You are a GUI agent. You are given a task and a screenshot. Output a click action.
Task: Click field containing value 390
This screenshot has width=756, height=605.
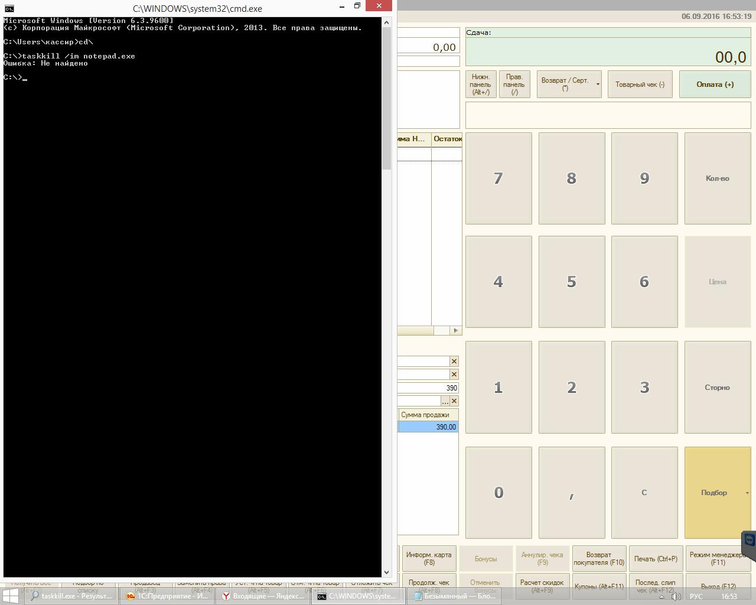pyautogui.click(x=428, y=388)
